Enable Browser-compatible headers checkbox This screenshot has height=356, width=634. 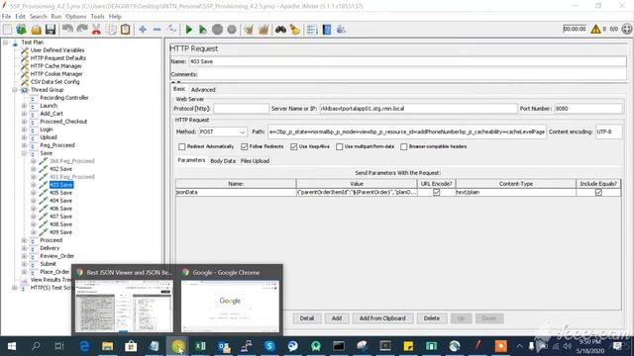(404, 146)
